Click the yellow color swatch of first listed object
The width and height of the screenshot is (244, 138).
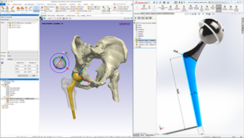click(x=10, y=23)
